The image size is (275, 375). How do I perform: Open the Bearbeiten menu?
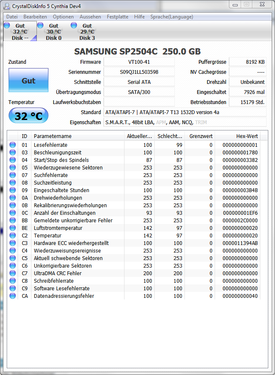(35, 17)
